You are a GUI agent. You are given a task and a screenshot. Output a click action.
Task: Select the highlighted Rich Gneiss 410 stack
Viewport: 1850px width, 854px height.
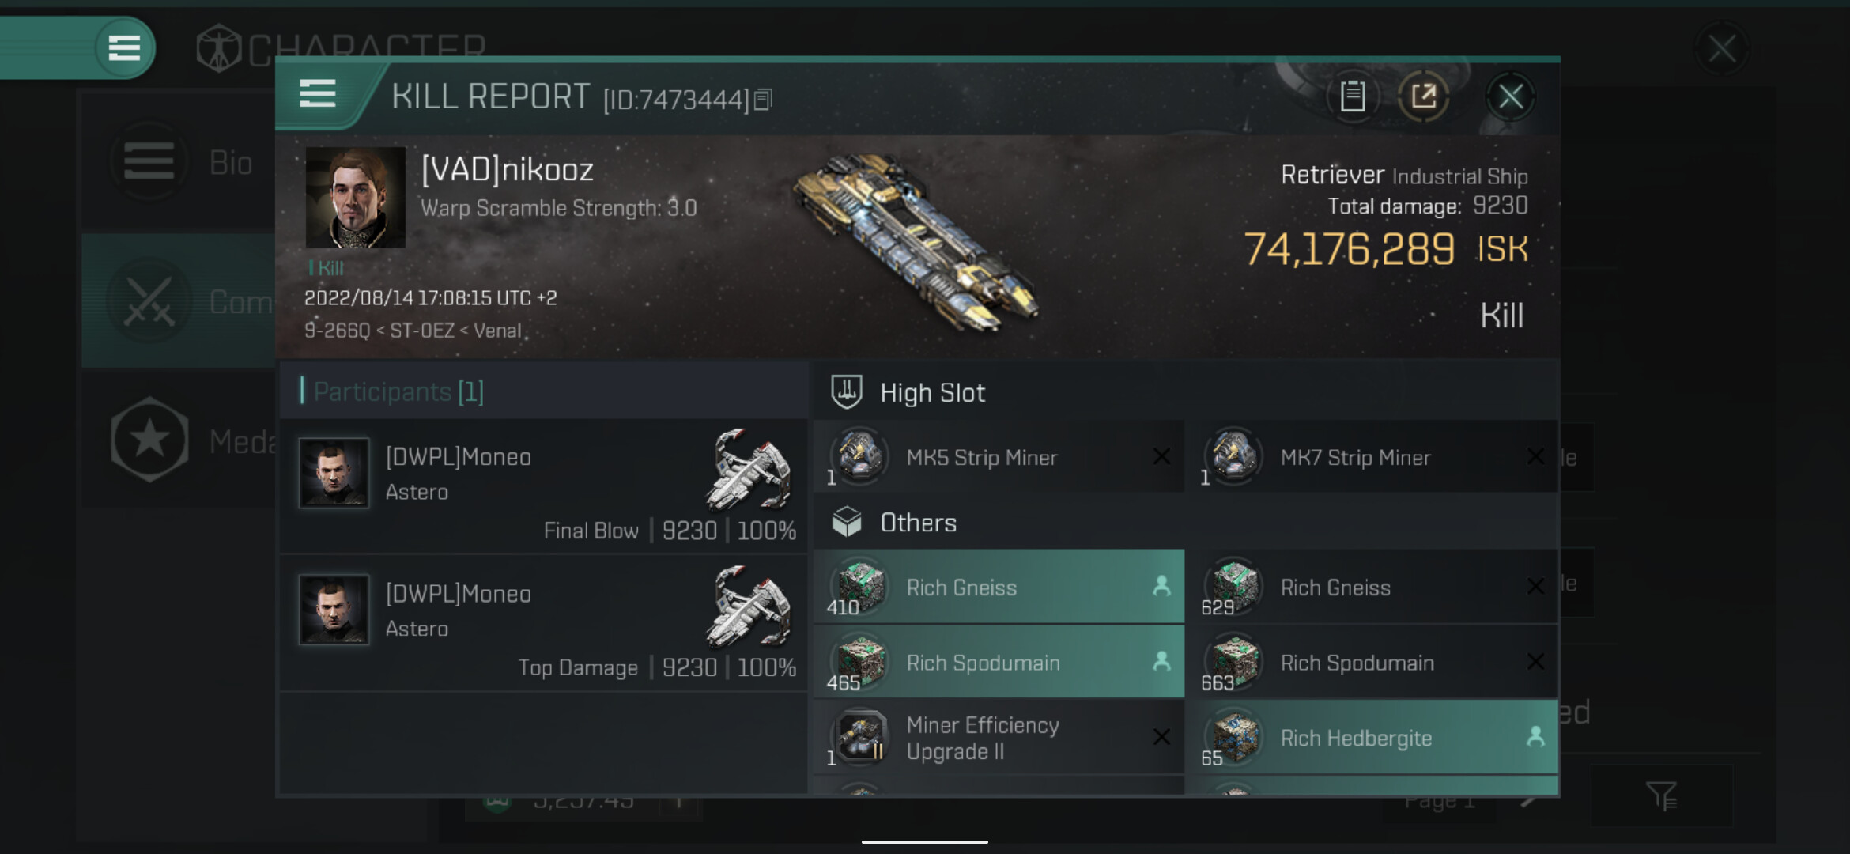(998, 588)
